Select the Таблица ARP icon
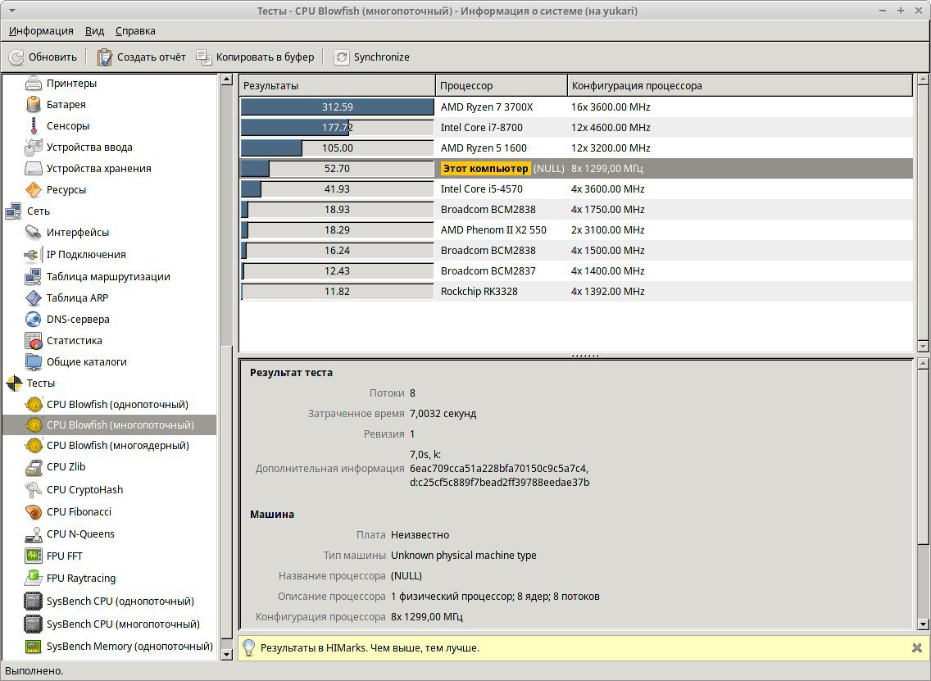The height and width of the screenshot is (681, 931). tap(34, 298)
